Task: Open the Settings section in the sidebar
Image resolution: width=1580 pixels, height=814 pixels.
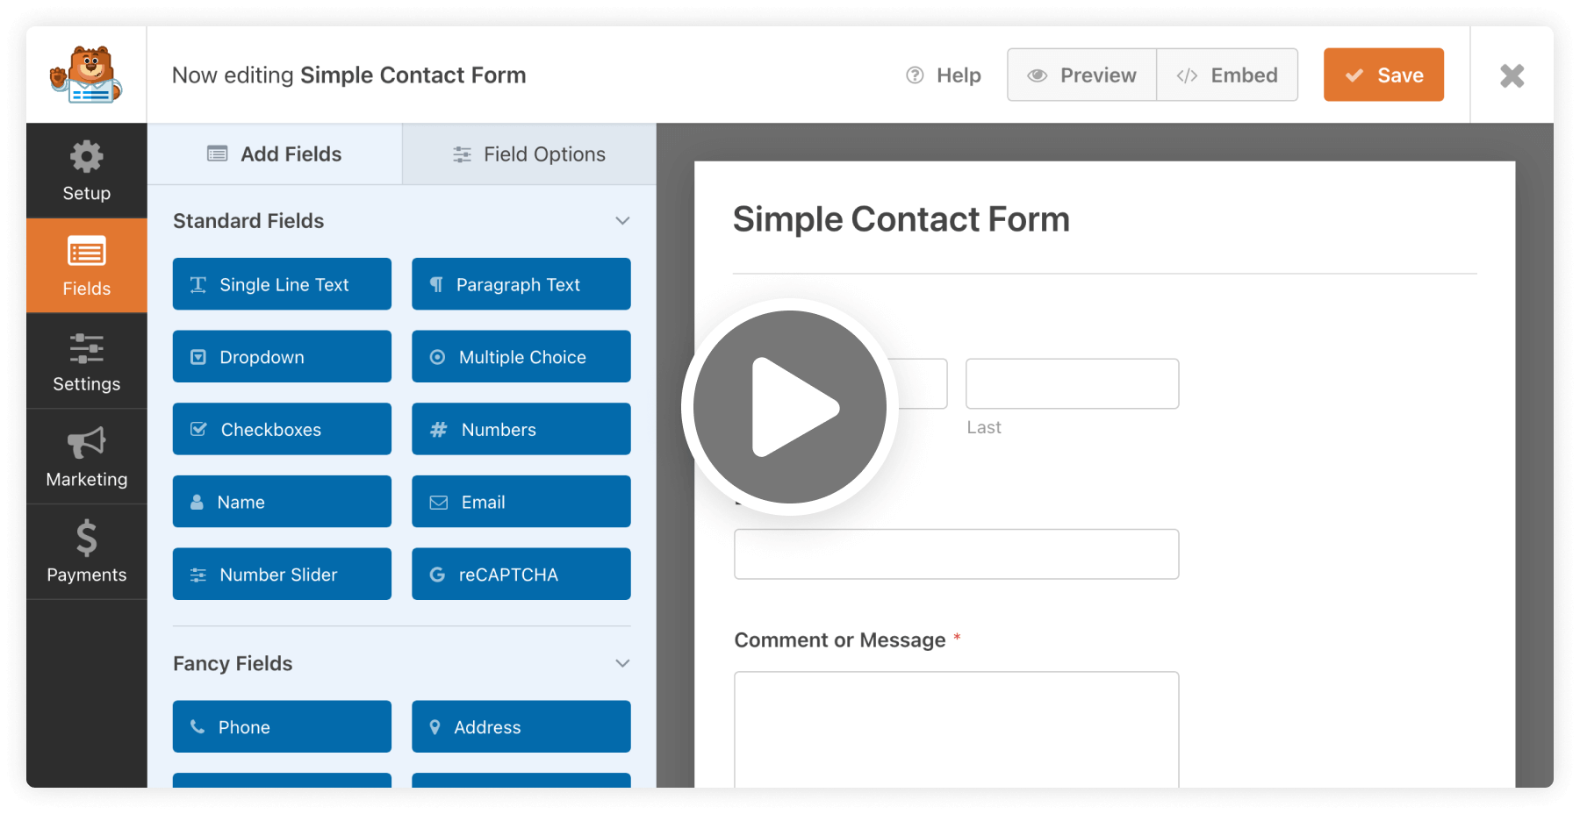Action: coord(86,361)
